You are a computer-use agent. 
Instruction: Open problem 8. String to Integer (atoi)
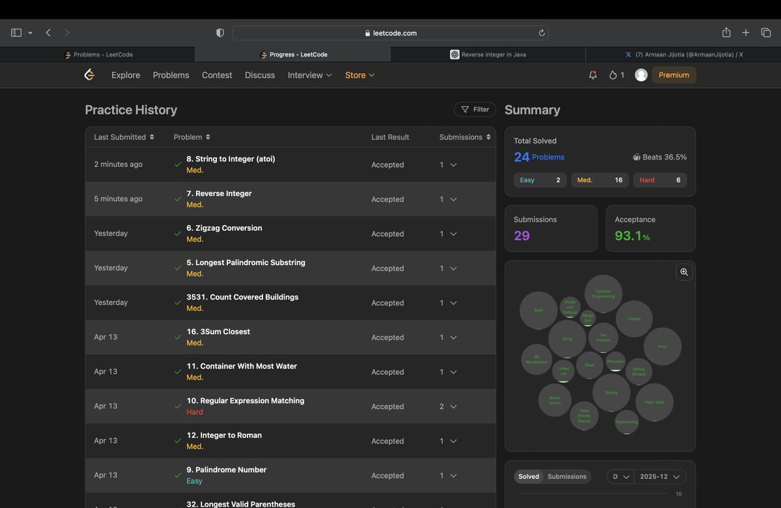231,159
